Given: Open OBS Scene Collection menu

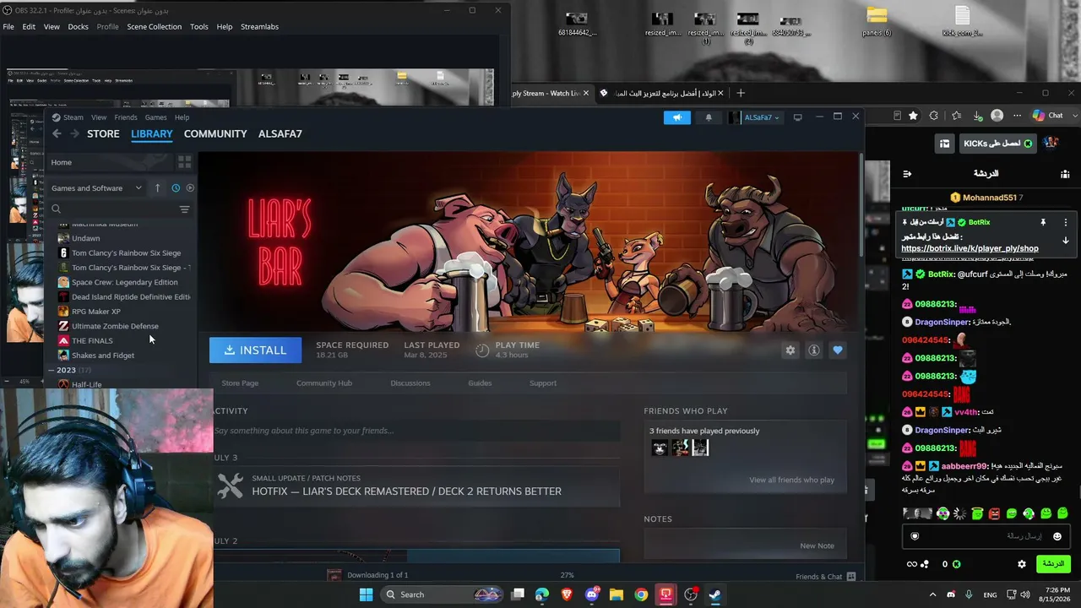Looking at the screenshot, I should coord(154,27).
